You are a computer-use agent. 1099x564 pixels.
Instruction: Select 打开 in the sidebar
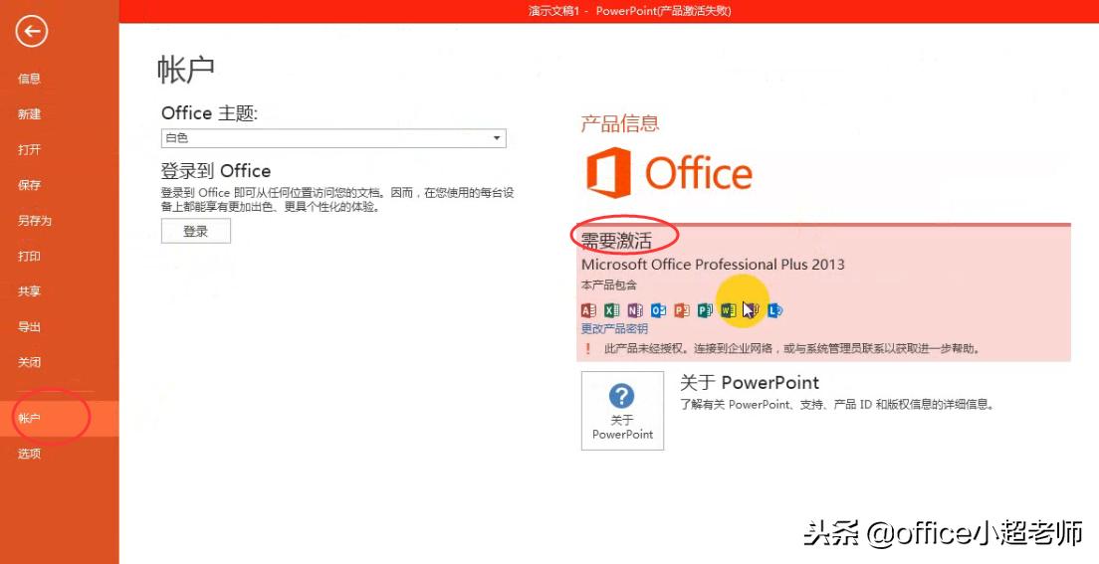click(x=30, y=150)
